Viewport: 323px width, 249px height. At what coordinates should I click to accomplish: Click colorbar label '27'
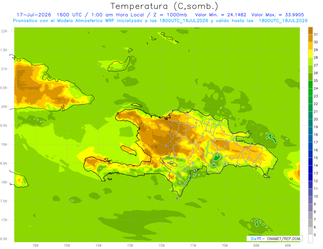[316, 65]
